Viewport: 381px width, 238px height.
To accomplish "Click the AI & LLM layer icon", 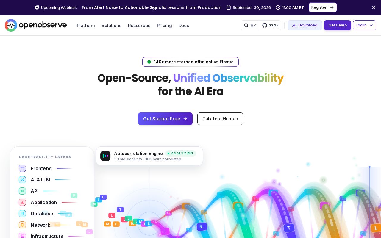I will click(22, 180).
